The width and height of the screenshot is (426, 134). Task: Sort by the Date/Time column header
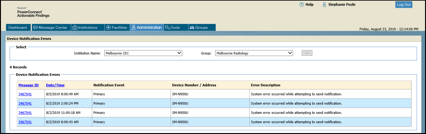coord(55,85)
